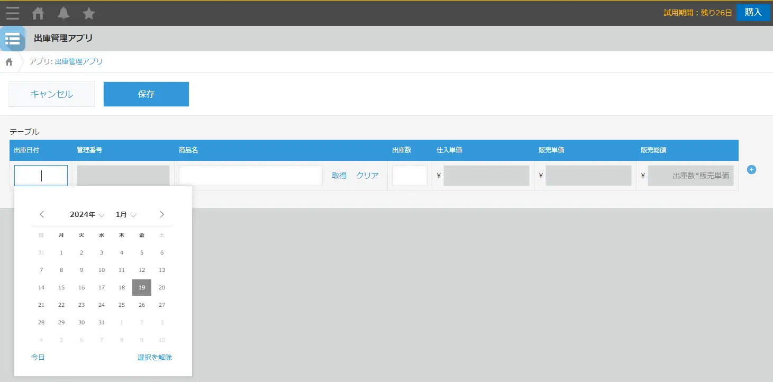The height and width of the screenshot is (382, 773).
Task: Click the 試用期間：残り26日 text
Action: (698, 13)
